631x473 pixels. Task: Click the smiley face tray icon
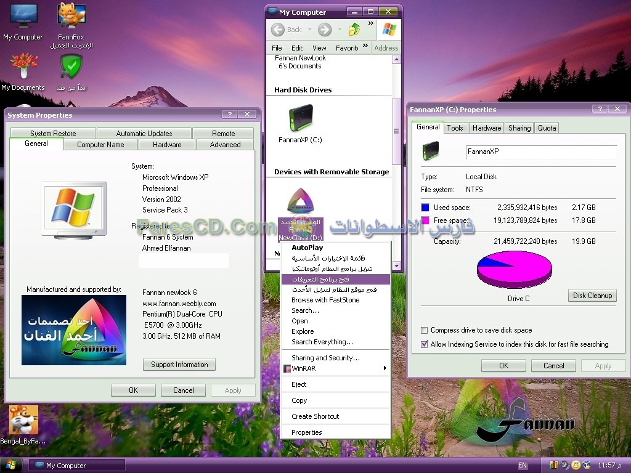(x=576, y=465)
